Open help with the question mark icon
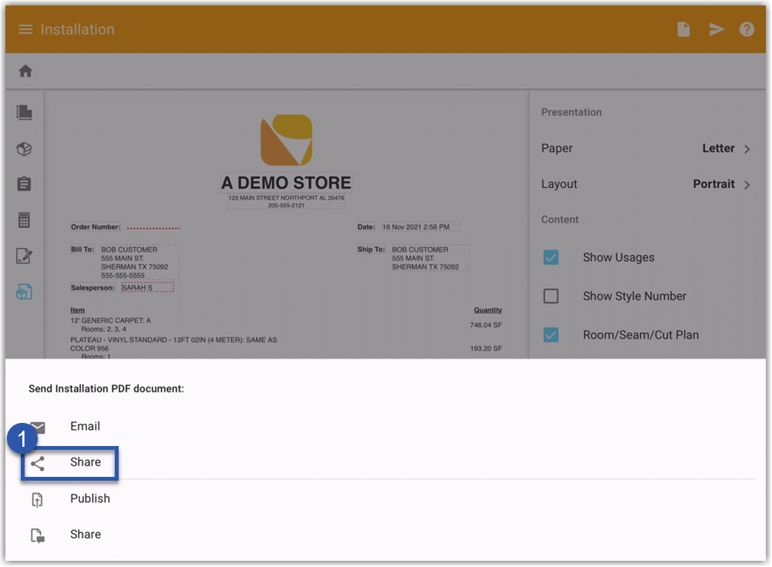772x567 pixels. 747,29
